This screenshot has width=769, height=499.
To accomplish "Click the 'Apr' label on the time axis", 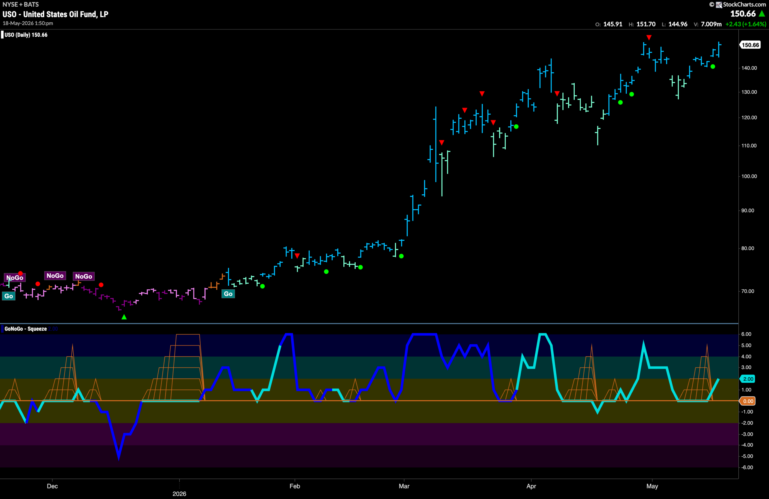I will (x=531, y=486).
